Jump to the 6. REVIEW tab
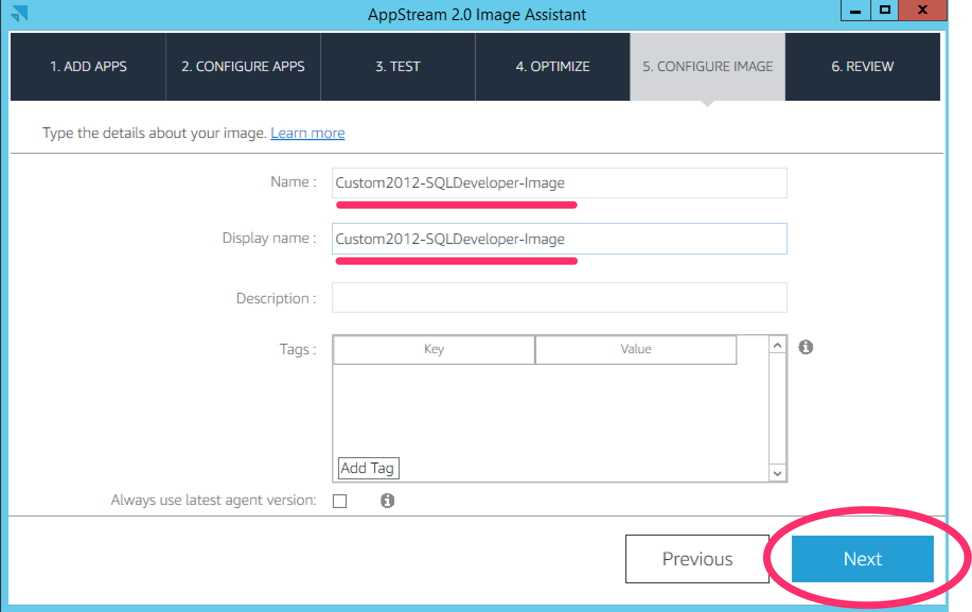Image resolution: width=972 pixels, height=612 pixels. click(863, 67)
